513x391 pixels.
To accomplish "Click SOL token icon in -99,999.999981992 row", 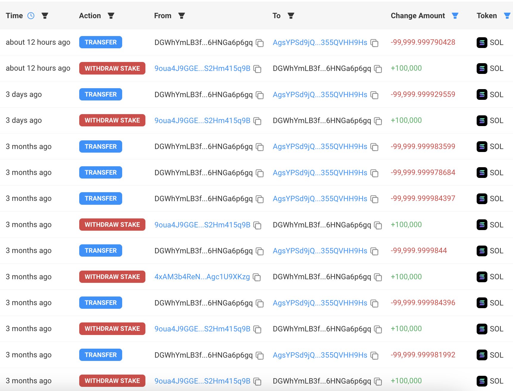I will tap(482, 355).
